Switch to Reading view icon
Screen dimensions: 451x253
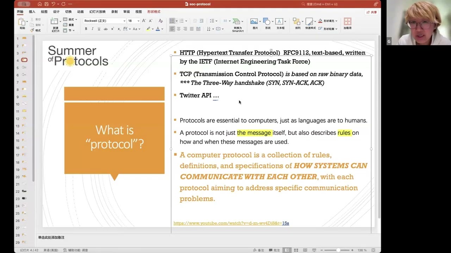(304, 250)
